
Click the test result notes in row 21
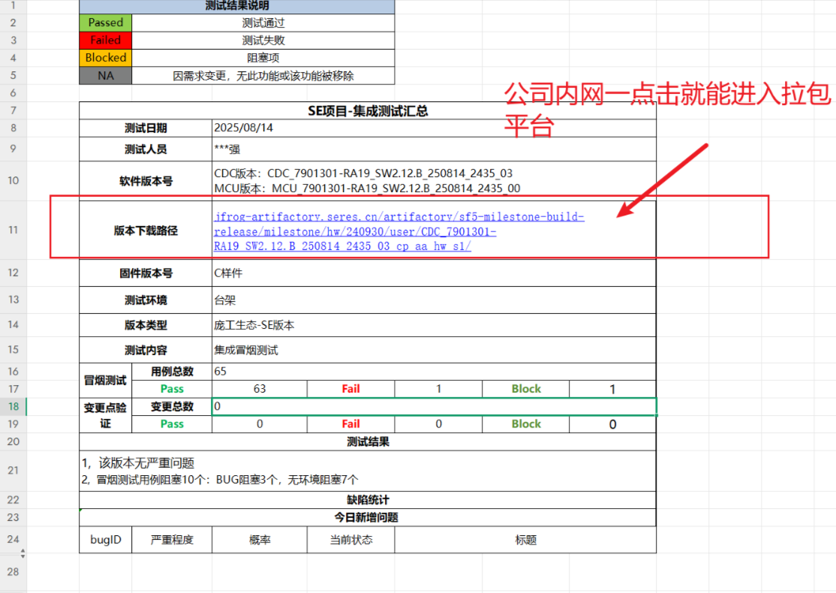(368, 471)
